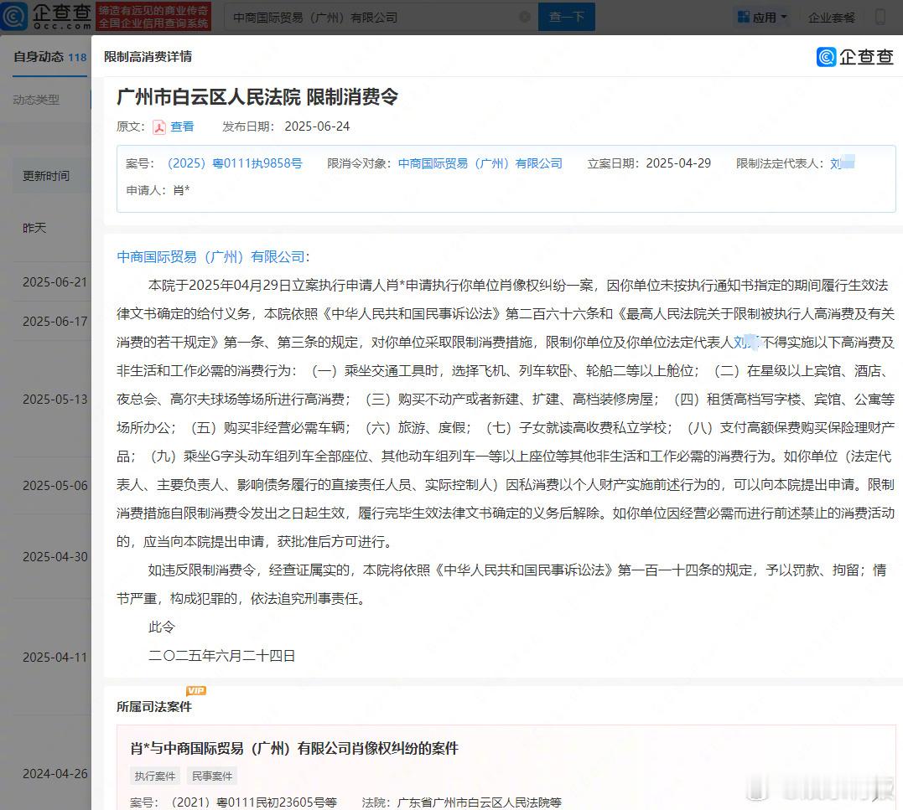The width and height of the screenshot is (903, 810).
Task: Click the legal representative name inside the order text
Action: point(747,343)
